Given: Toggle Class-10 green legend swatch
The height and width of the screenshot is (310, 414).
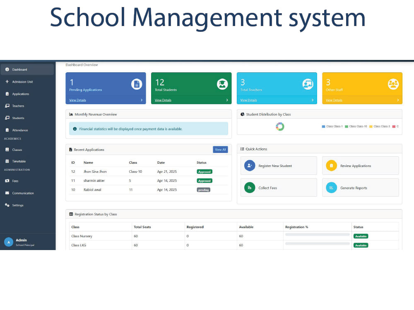Looking at the screenshot, I should click(x=347, y=126).
